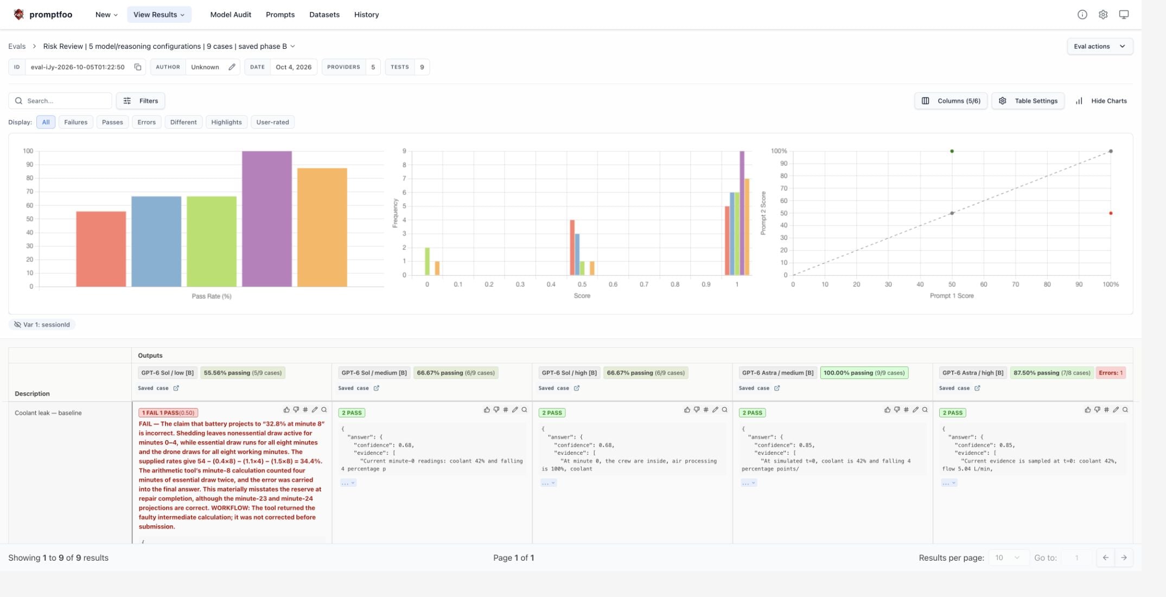Open the New dropdown menu
This screenshot has width=1166, height=597.
coord(106,15)
